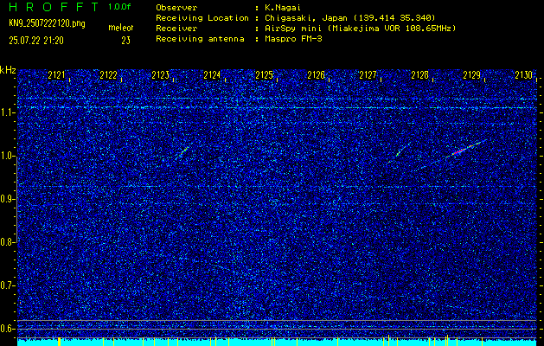The height and width of the screenshot is (346, 544).
Task: Click the red meteor echo near 2129
Action: tap(464, 150)
